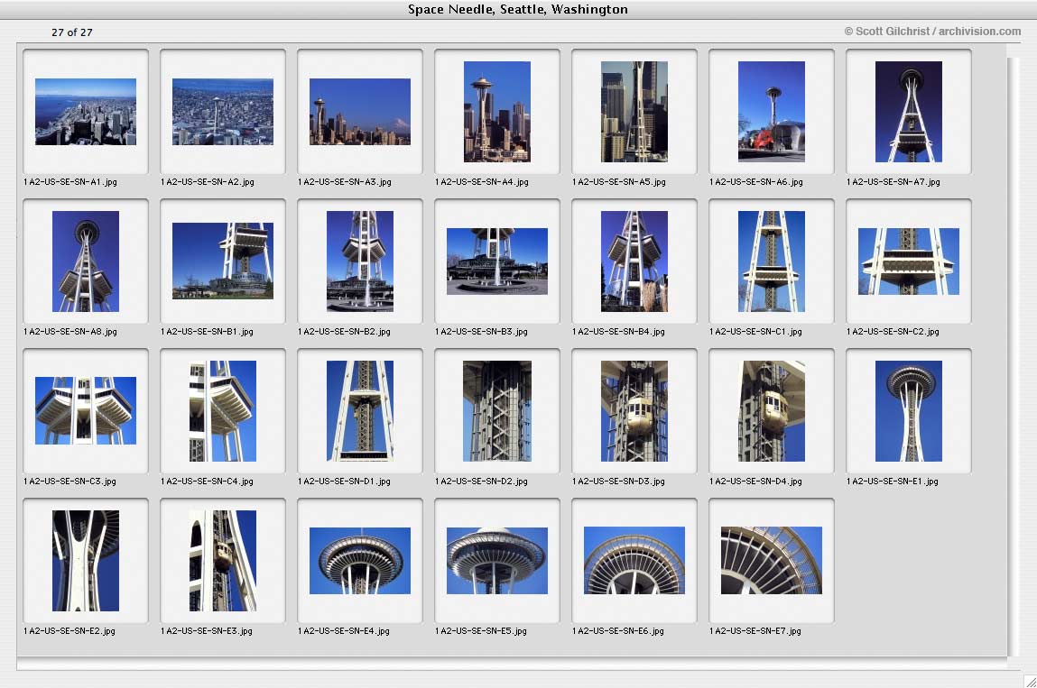Choose the thumbnail for SN-A5.jpg
Viewport: 1037px width, 688px height.
click(634, 112)
